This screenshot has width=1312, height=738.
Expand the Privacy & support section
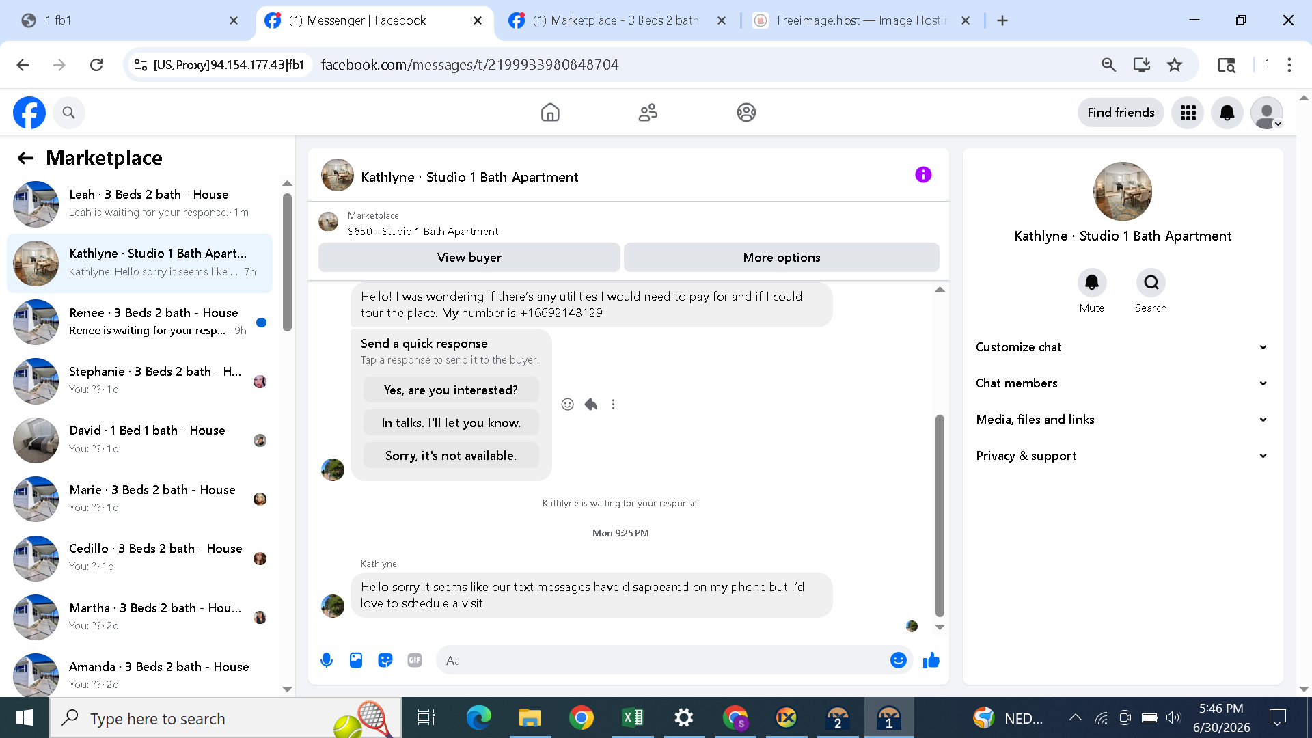coord(1122,456)
